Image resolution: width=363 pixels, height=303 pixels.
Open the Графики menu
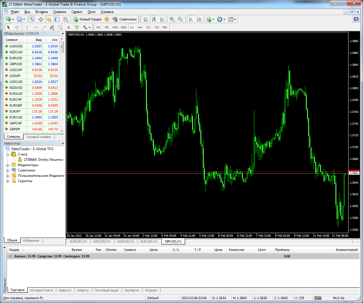click(x=60, y=12)
